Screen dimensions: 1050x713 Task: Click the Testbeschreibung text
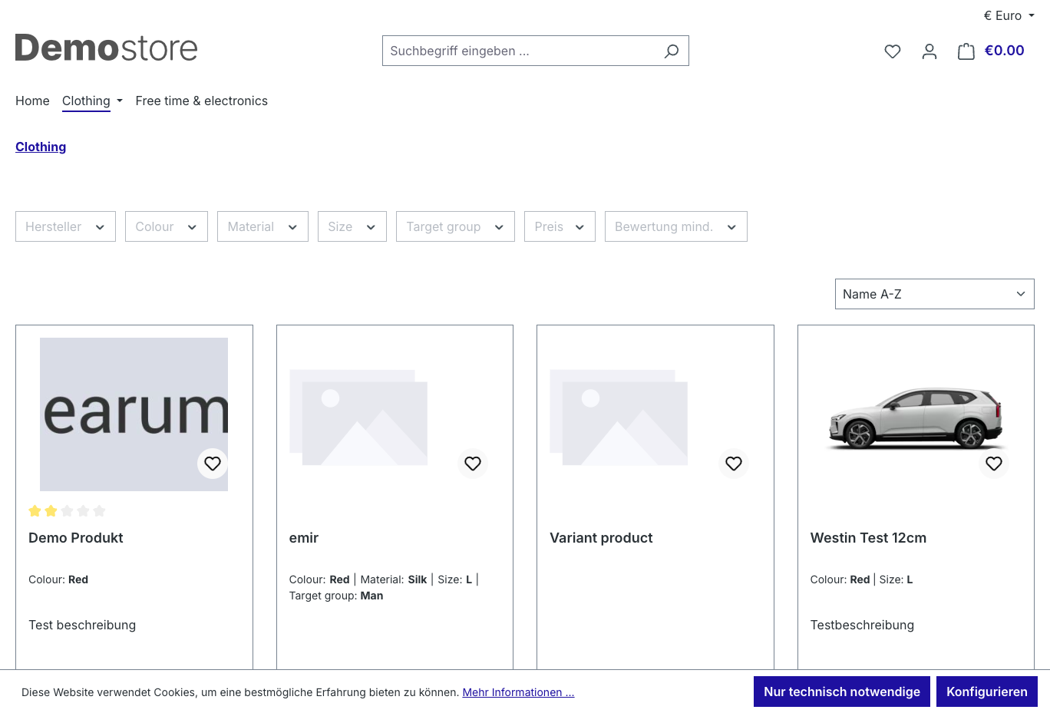[862, 625]
